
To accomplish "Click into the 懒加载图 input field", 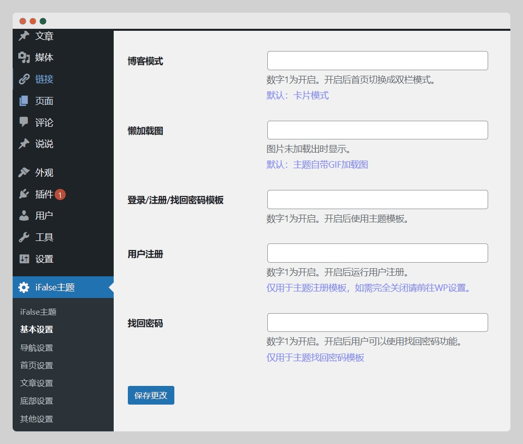I will [377, 130].
